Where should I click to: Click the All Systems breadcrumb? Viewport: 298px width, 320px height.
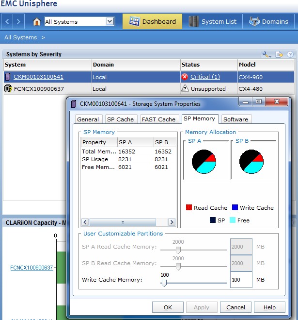point(21,37)
